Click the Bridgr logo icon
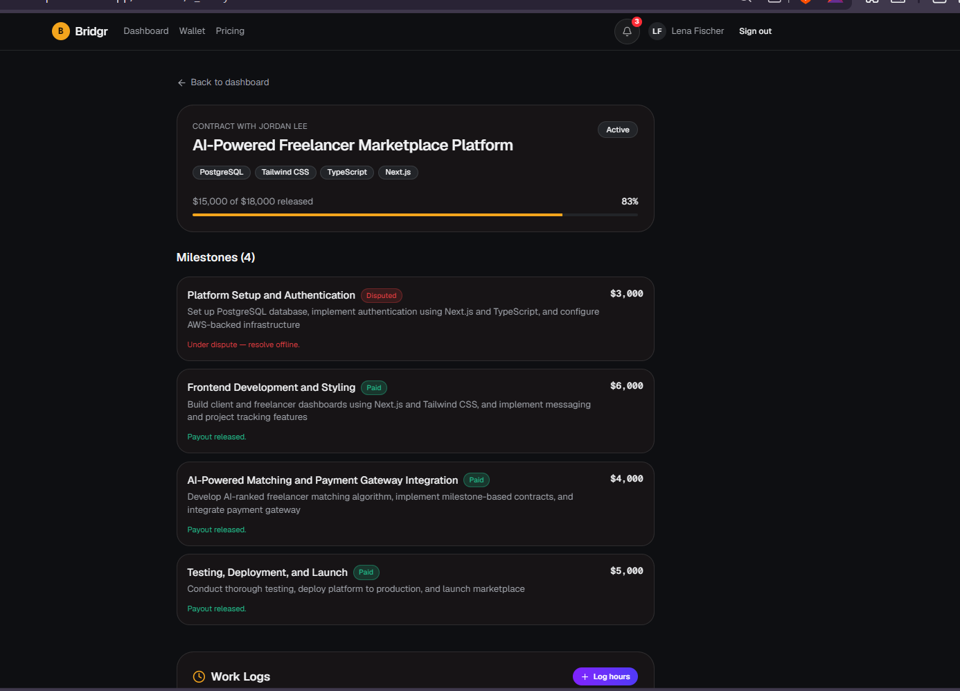The width and height of the screenshot is (960, 691). [61, 31]
